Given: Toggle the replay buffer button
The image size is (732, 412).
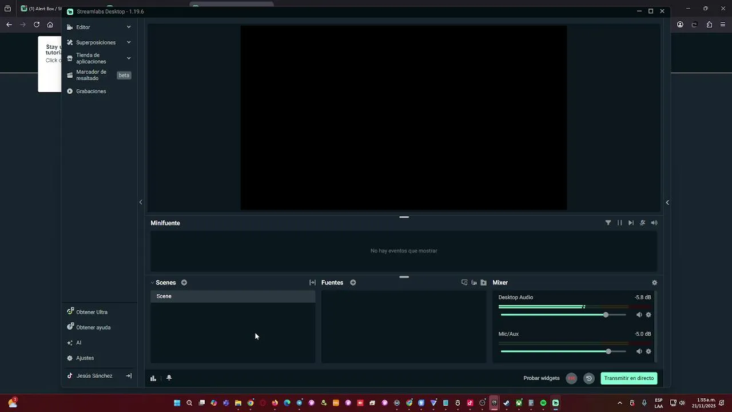Looking at the screenshot, I should [x=589, y=378].
